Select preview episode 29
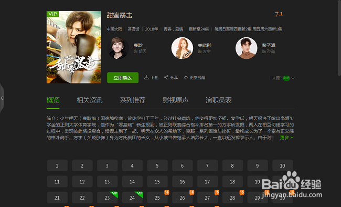 (258, 198)
